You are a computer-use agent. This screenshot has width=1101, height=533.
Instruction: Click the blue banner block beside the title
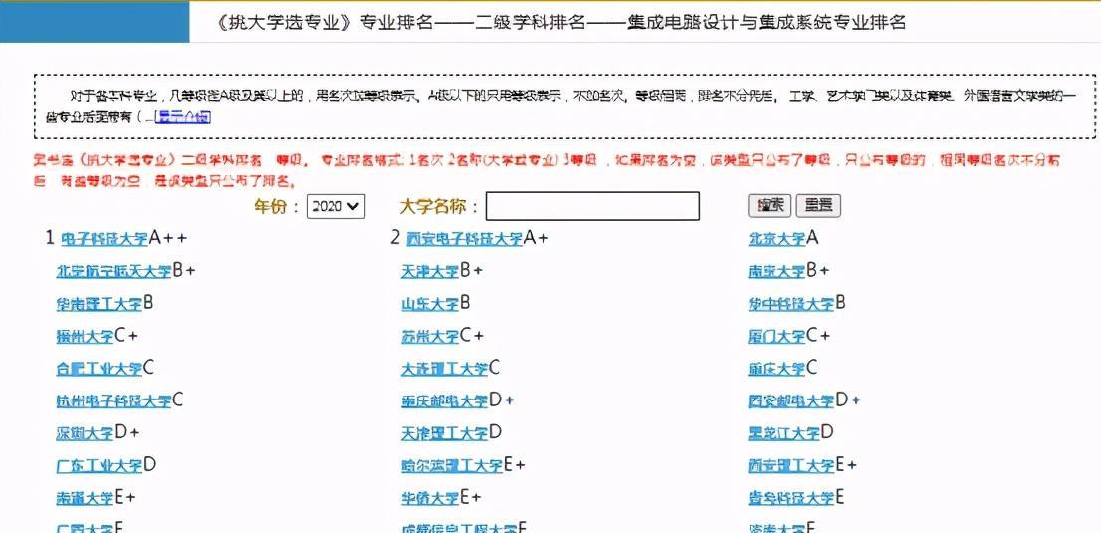pos(95,22)
